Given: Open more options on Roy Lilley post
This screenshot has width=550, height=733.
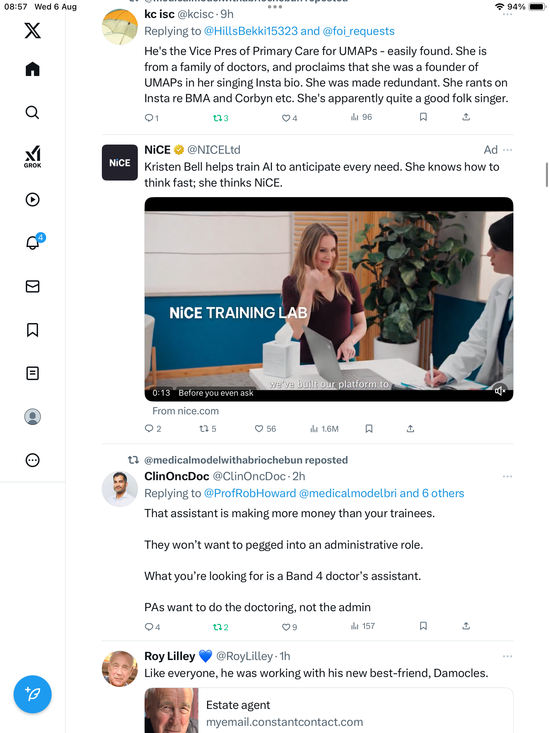Looking at the screenshot, I should click(508, 656).
